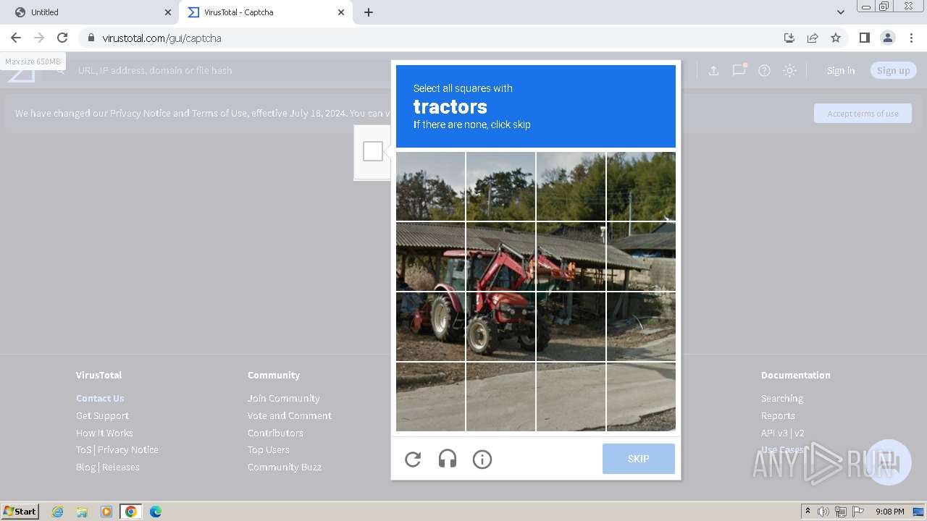The image size is (927, 521).
Task: Close the VirusTotal Captcha tab
Action: (x=341, y=12)
